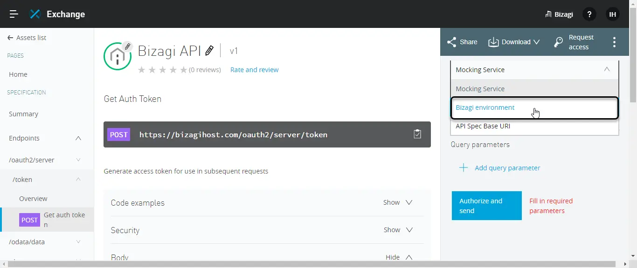Click the plus icon for query parameter
This screenshot has height=268, width=637.
click(464, 168)
